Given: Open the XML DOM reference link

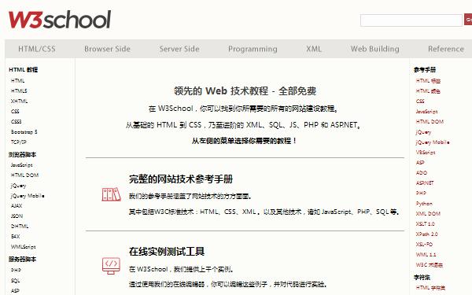Looking at the screenshot, I should pyautogui.click(x=428, y=214).
